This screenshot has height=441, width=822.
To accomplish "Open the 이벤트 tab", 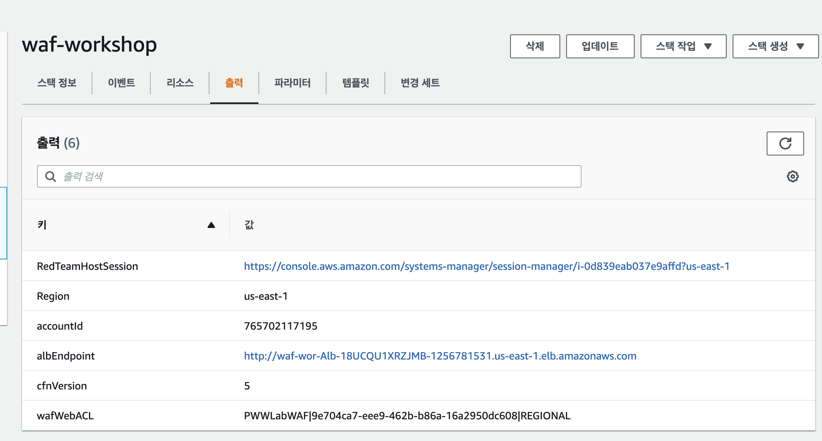I will tap(121, 83).
